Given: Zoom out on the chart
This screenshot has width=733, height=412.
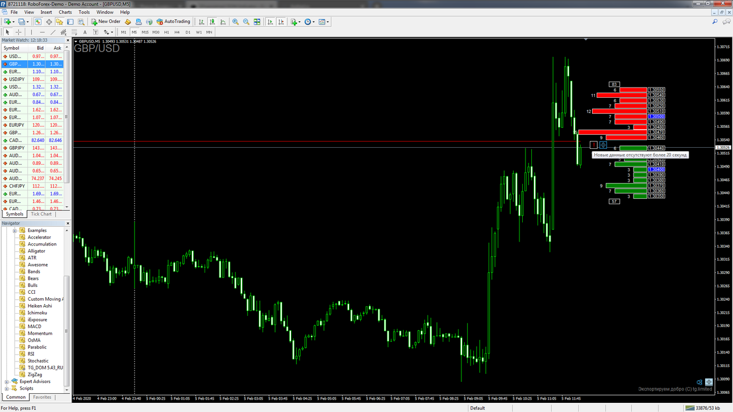Looking at the screenshot, I should click(x=246, y=22).
